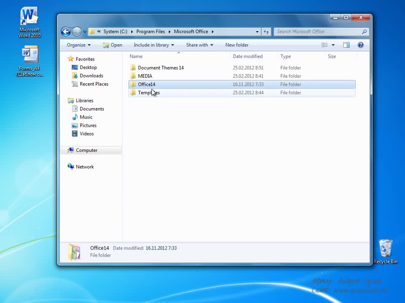Select Network in the navigation pane
The height and width of the screenshot is (303, 405).
[x=85, y=167]
